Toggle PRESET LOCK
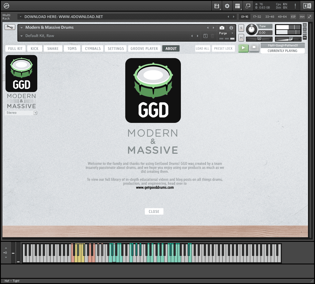The height and width of the screenshot is (284, 315). [223, 48]
